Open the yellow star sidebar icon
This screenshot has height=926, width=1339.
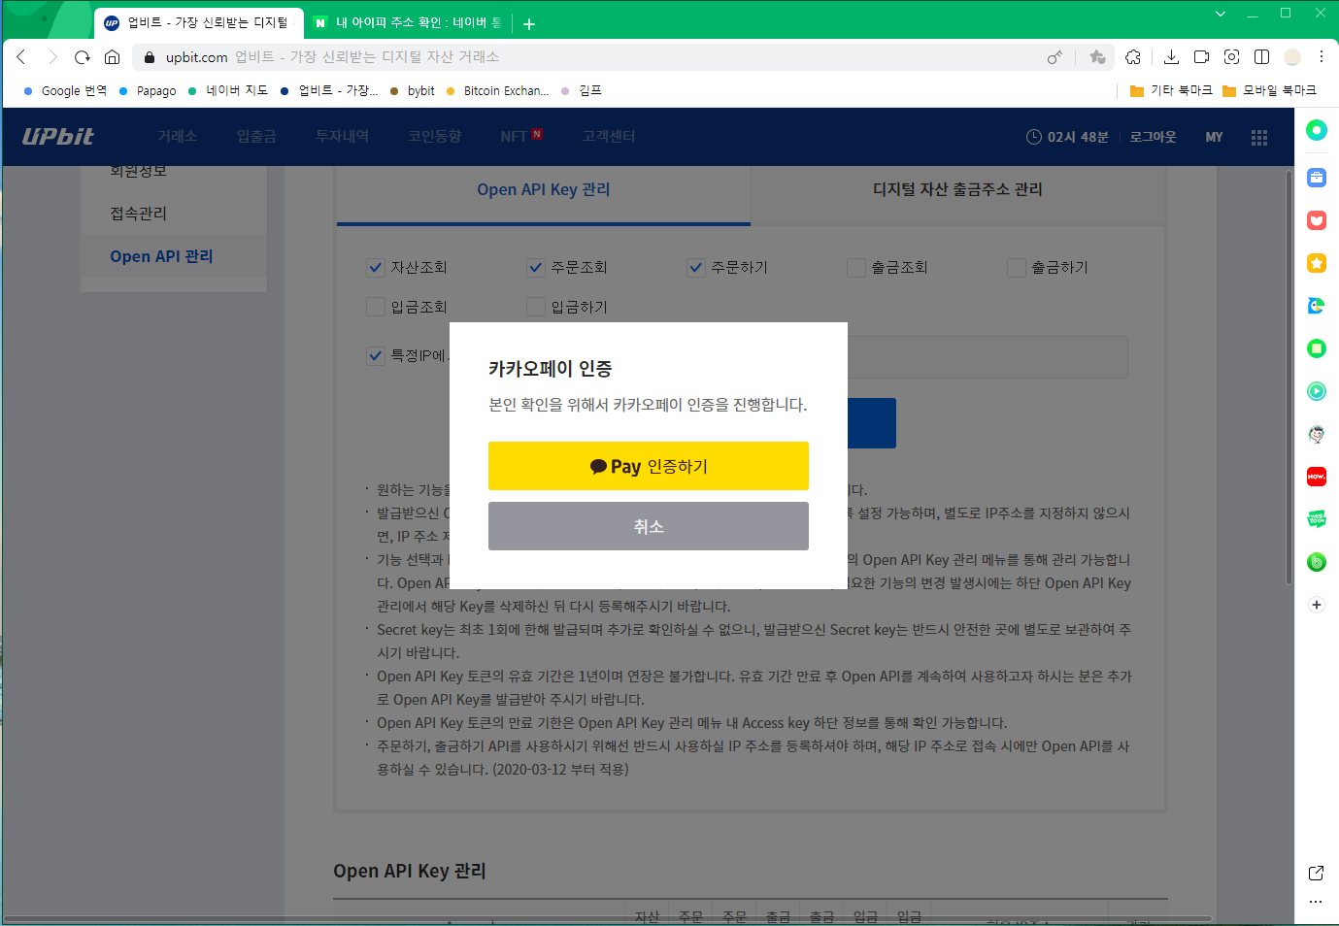pyautogui.click(x=1317, y=263)
